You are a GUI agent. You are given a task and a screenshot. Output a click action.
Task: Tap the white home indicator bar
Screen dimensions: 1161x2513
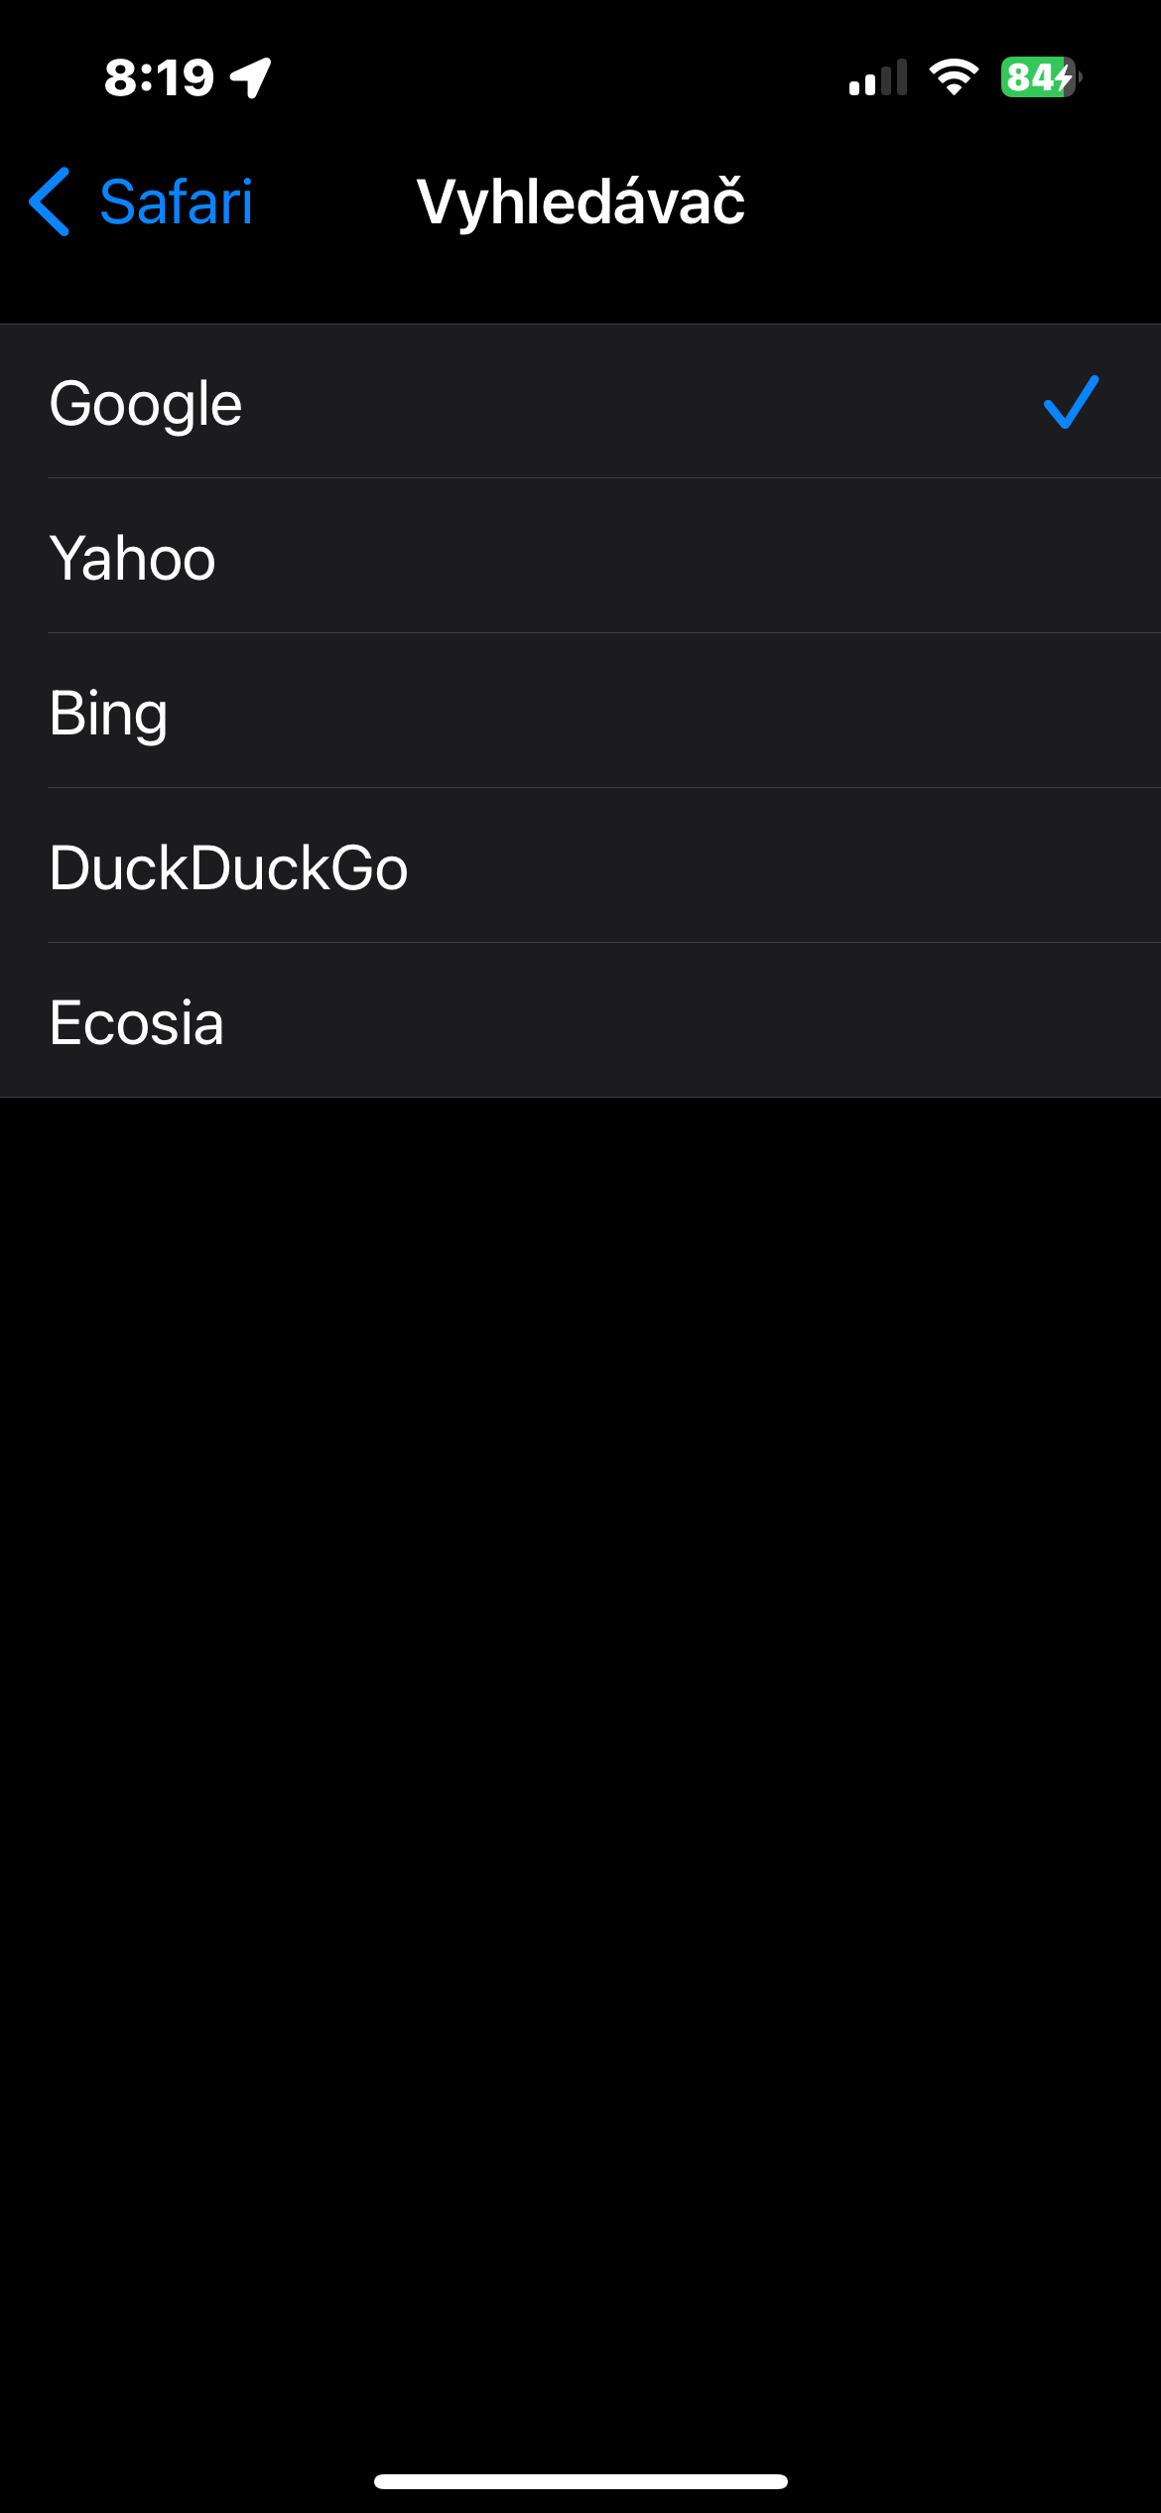click(x=580, y=2481)
